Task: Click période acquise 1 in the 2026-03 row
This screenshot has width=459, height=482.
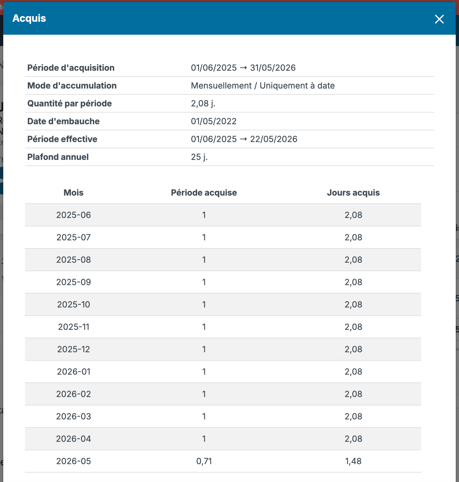Action: pos(204,416)
